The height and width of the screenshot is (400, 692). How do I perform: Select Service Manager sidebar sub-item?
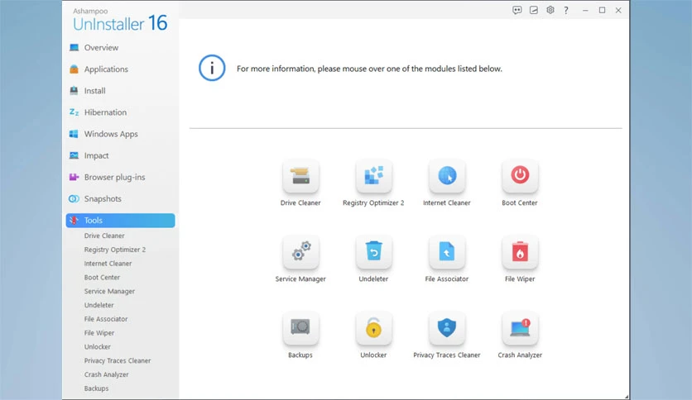tap(109, 291)
